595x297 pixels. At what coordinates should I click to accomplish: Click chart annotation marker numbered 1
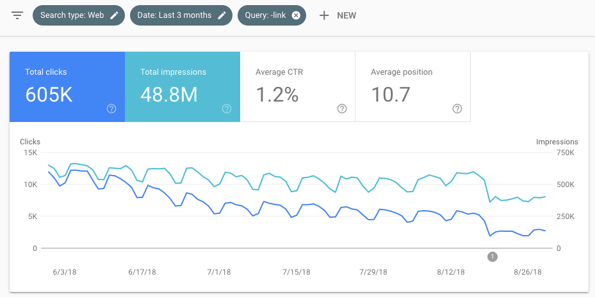tap(492, 256)
